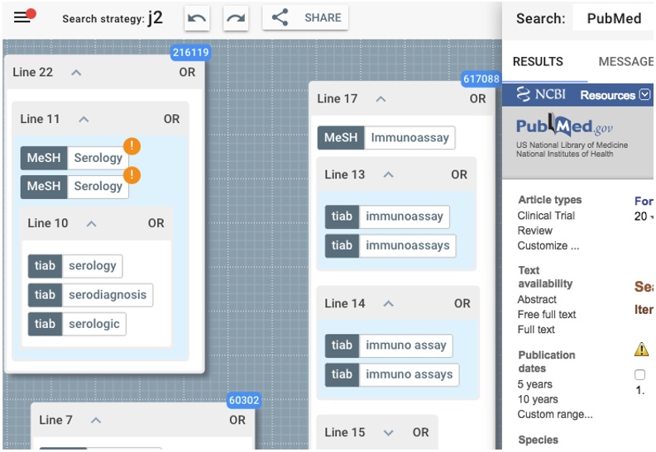Click the Share button
This screenshot has width=656, height=452.
click(x=305, y=17)
